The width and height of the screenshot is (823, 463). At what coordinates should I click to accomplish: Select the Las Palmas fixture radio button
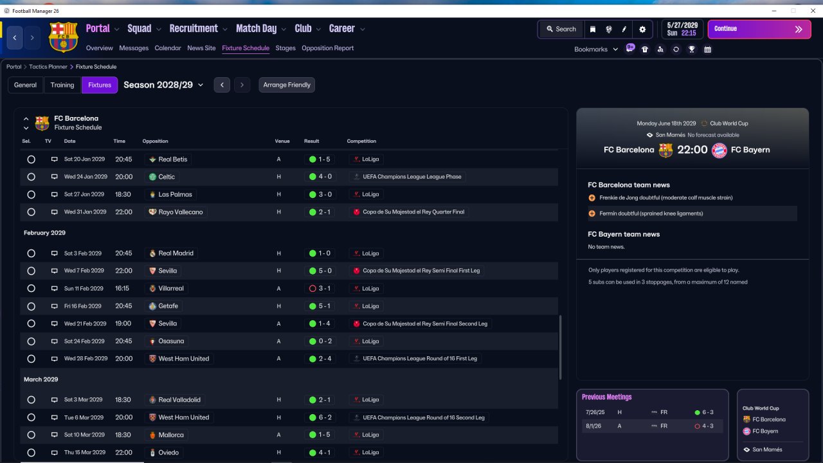(x=31, y=194)
